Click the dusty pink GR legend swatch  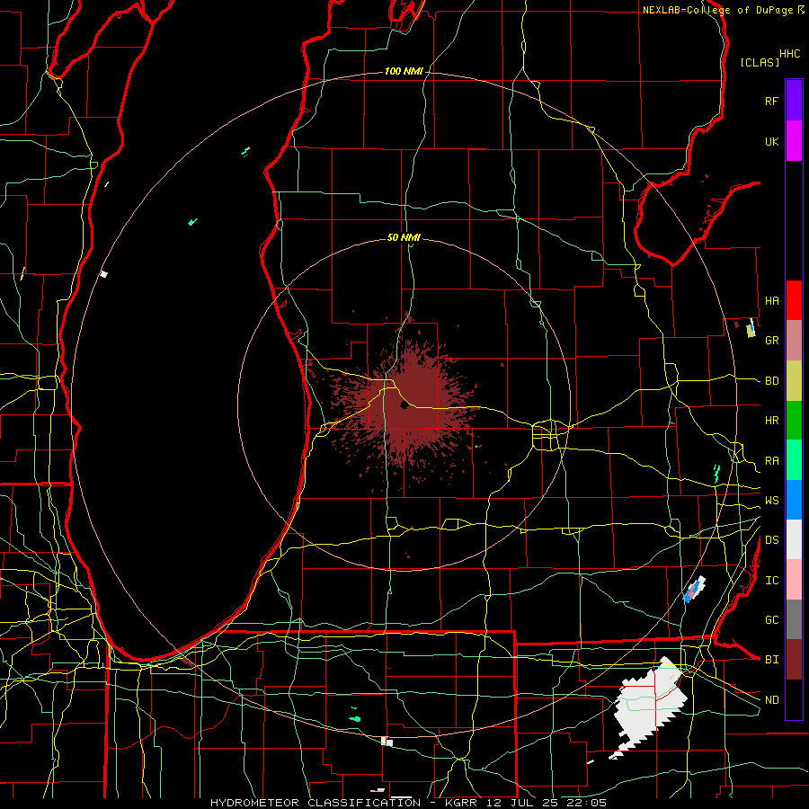794,341
